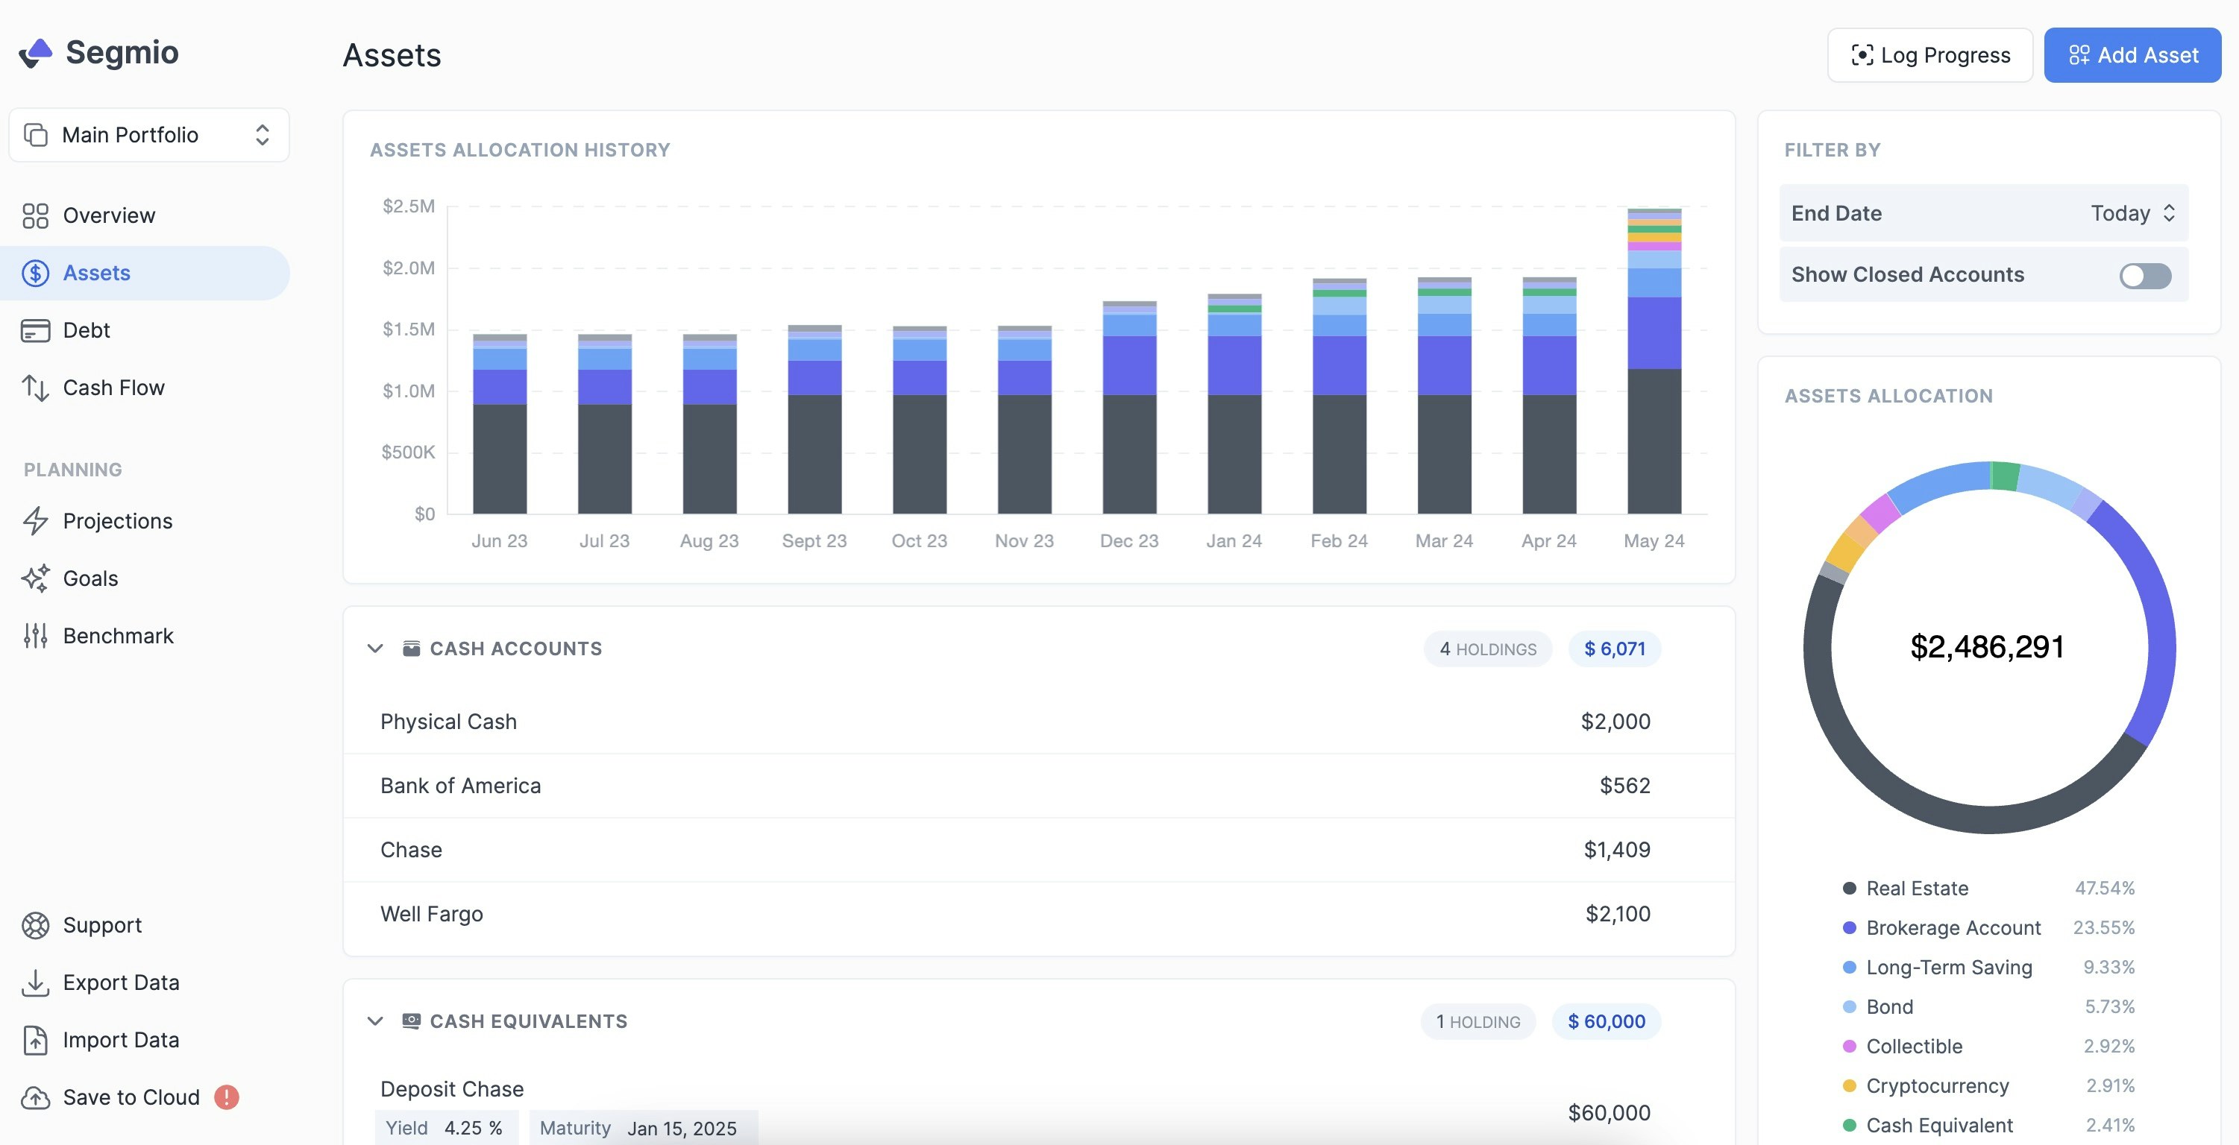
Task: Click the Debt card icon
Action: pyautogui.click(x=35, y=330)
